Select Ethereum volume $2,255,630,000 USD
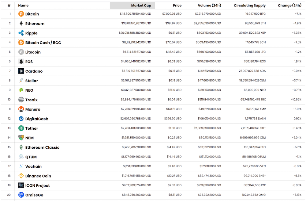This screenshot has width=306, height=201. (x=207, y=23)
